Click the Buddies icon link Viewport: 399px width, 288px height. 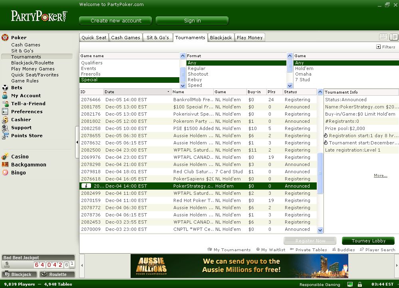point(343,250)
